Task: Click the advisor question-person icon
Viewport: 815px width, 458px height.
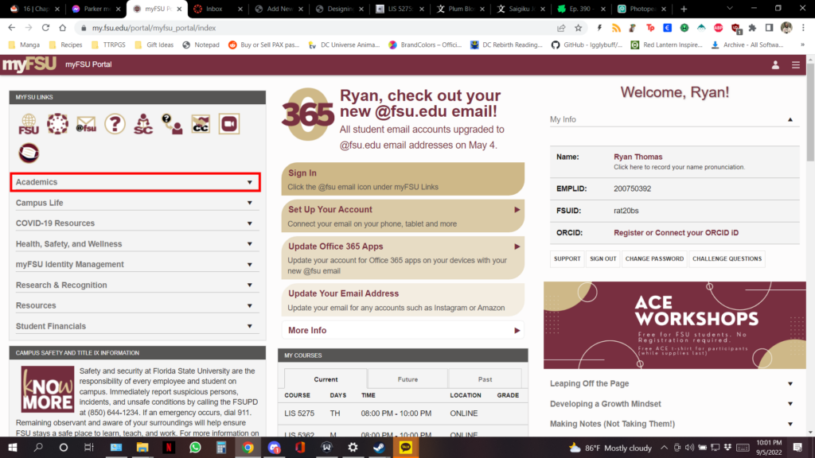Action: coord(172,124)
